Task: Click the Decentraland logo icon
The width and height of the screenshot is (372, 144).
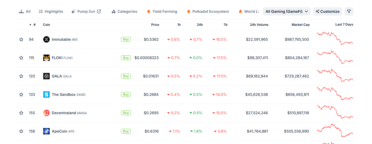Action: [46, 113]
